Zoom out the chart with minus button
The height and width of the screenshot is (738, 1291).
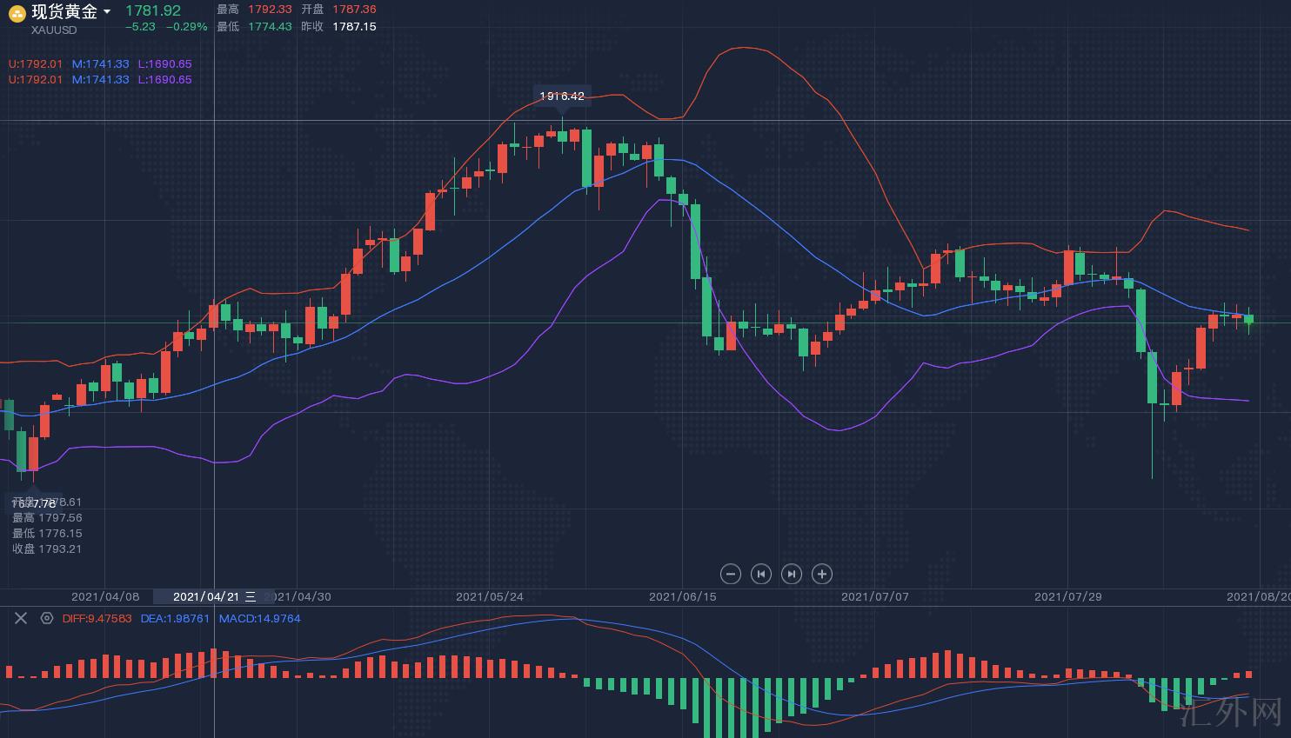(x=731, y=574)
